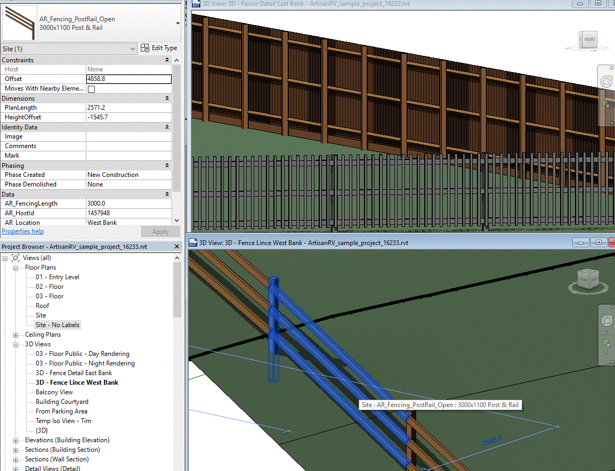Open the 3D - Fence Detail East Bank view

point(74,373)
